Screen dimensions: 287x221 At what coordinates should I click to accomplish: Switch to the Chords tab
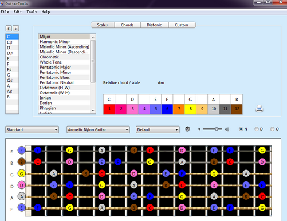(x=127, y=25)
